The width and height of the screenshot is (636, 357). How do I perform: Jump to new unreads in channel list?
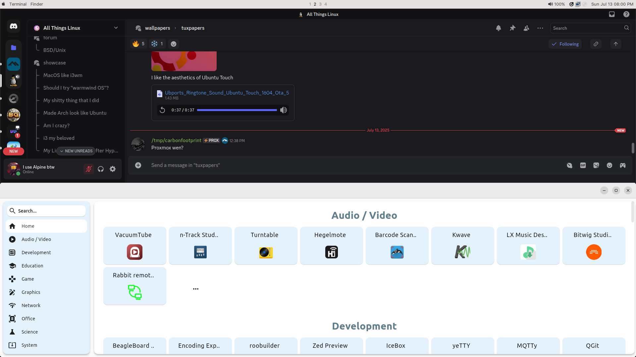pyautogui.click(x=76, y=151)
